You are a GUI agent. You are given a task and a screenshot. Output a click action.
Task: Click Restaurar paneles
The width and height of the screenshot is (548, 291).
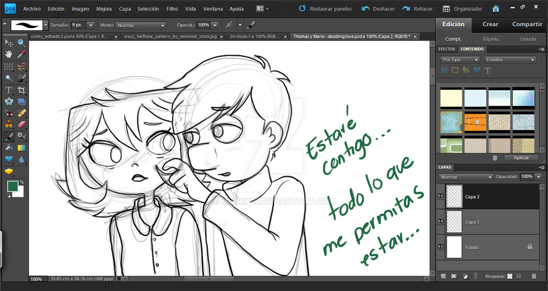point(325,9)
